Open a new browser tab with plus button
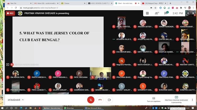Viewport: 197px width, 110px height. point(170,3)
